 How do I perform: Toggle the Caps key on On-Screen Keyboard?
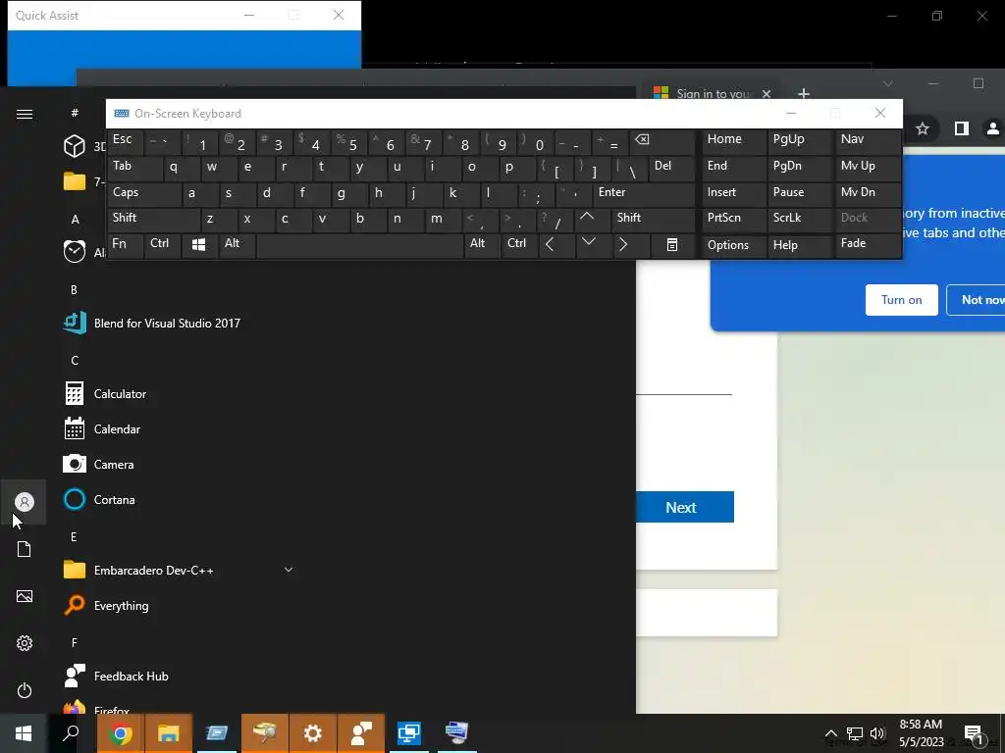(x=144, y=193)
